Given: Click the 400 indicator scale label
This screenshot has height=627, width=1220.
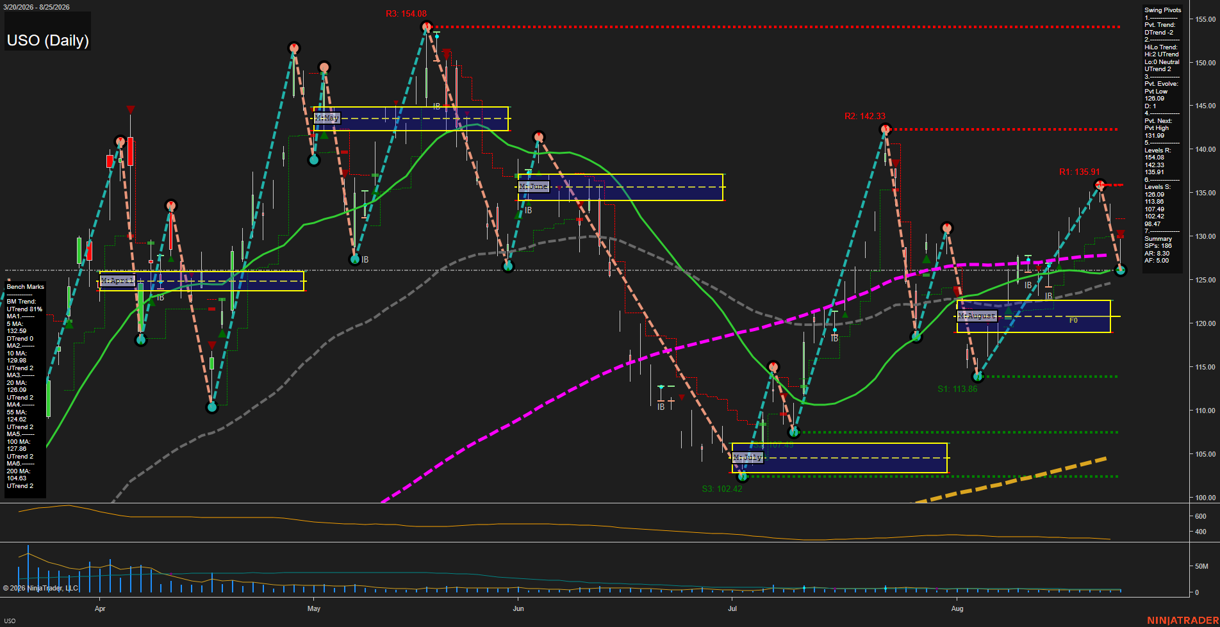Looking at the screenshot, I should 1201,532.
